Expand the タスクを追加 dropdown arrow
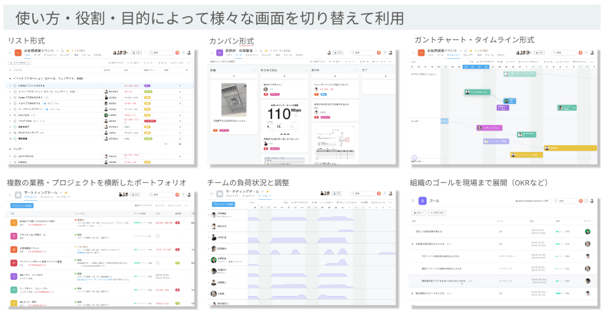Screen dimensions: 607x313 click(x=28, y=63)
